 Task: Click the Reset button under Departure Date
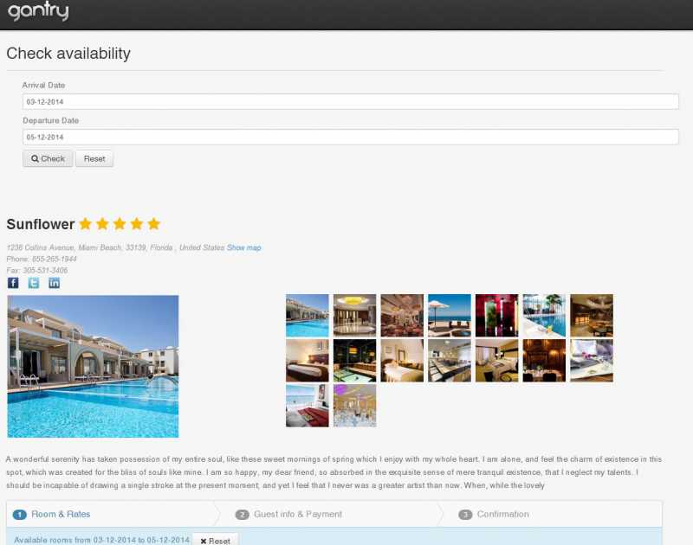94,158
